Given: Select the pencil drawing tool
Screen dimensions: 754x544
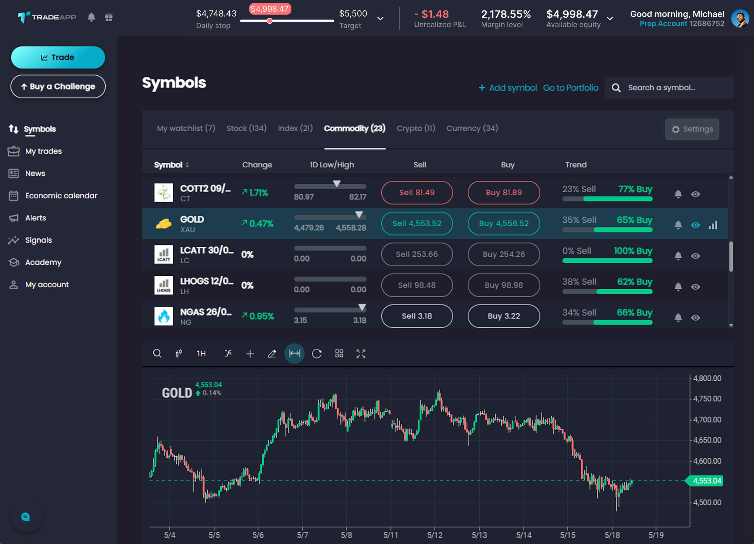Looking at the screenshot, I should [x=272, y=354].
